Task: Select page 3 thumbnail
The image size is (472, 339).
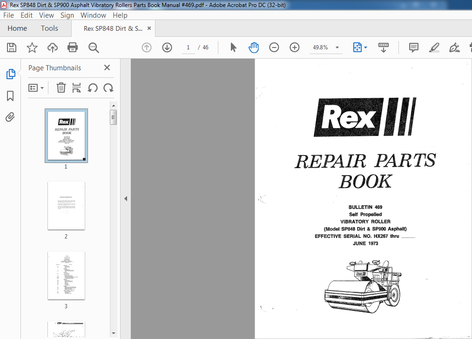Action: click(x=66, y=276)
